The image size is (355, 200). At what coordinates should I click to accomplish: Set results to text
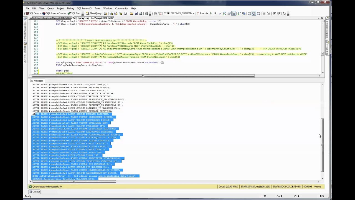pos(249,13)
